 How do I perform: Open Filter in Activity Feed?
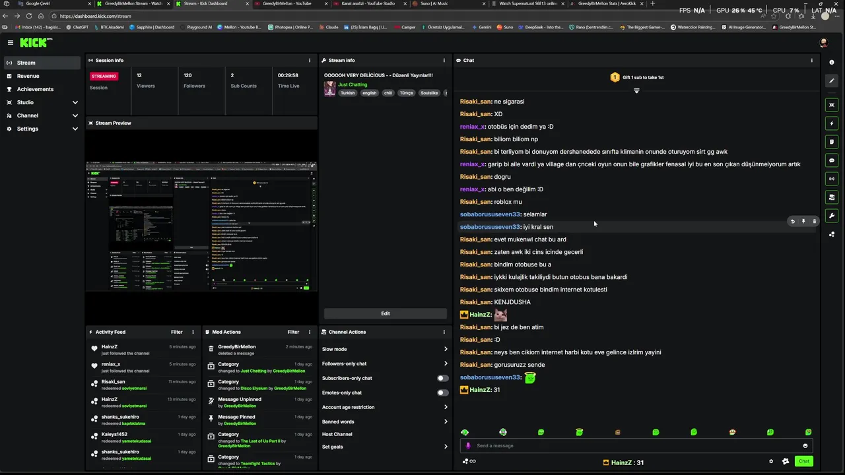click(x=176, y=332)
